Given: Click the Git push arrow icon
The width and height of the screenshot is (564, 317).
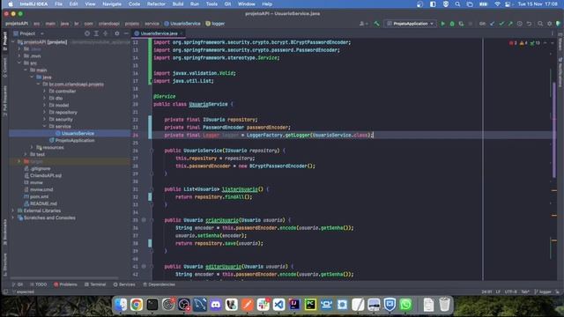Looking at the screenshot, I should click(510, 24).
